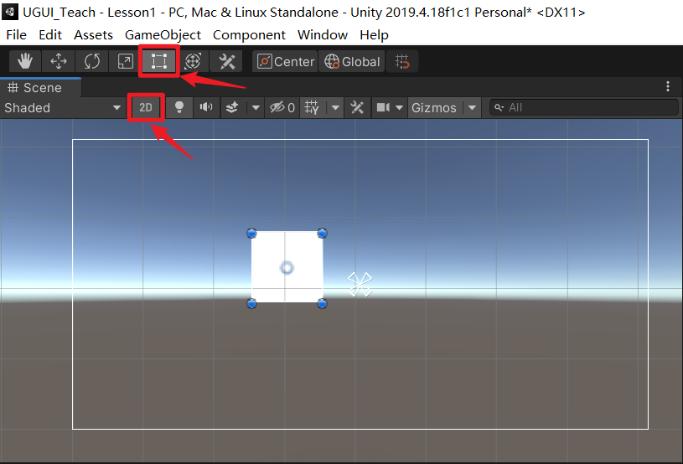This screenshot has width=683, height=464.
Task: Open the GameObject menu
Action: [163, 35]
